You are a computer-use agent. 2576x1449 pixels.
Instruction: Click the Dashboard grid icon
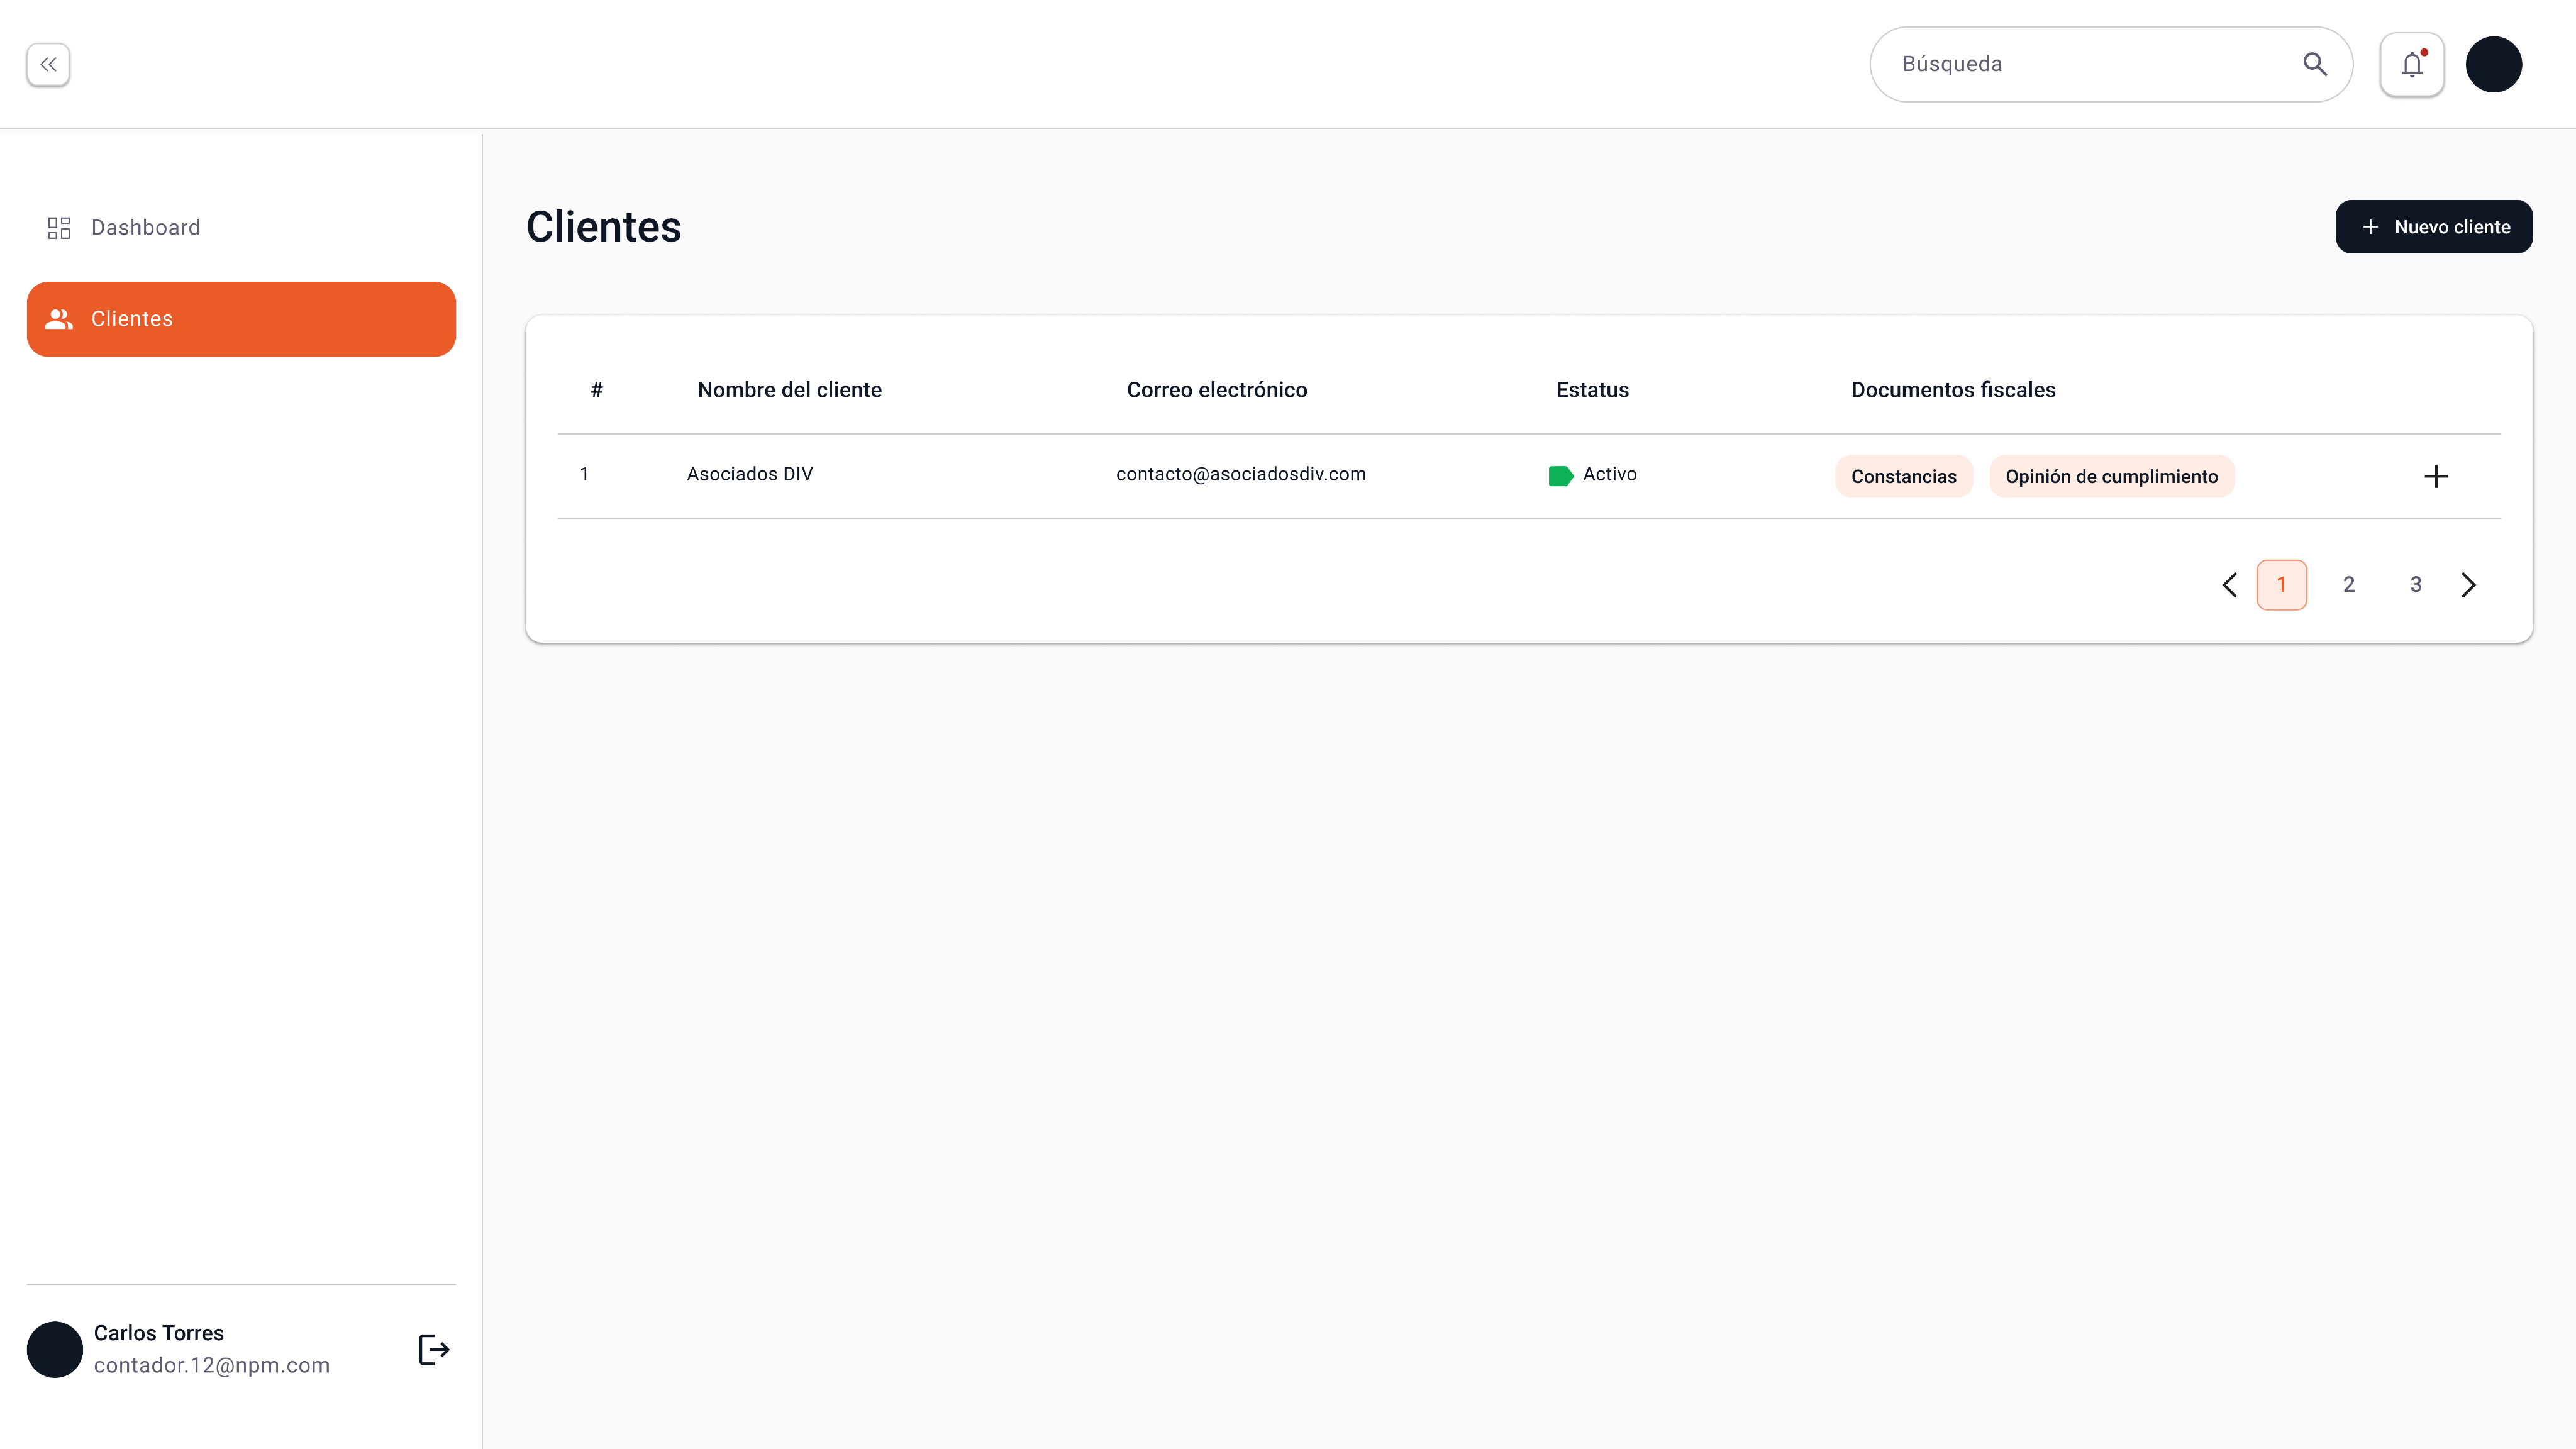click(59, 228)
